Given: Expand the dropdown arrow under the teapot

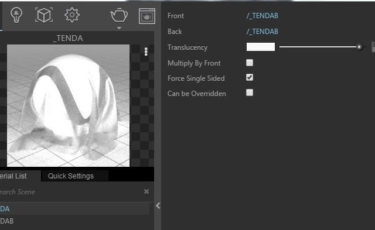Looking at the screenshot, I should pyautogui.click(x=119, y=28).
